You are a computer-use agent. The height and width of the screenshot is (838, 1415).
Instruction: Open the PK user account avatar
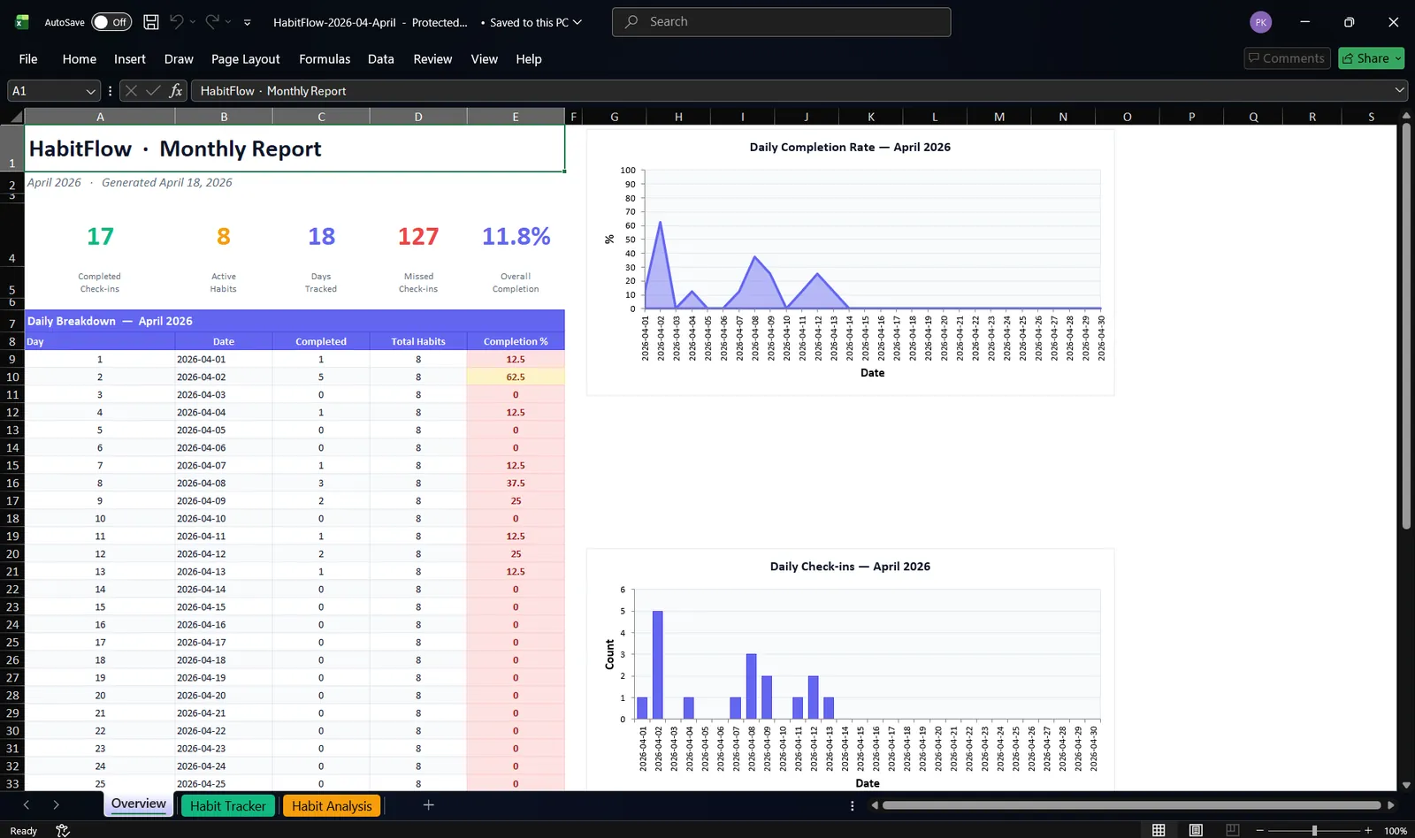pos(1261,22)
